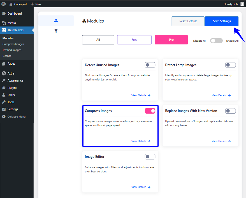Enable the Detect Unused Images module

point(150,65)
